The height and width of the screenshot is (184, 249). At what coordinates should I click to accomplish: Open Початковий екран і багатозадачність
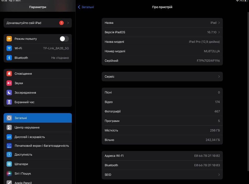[x=38, y=146]
